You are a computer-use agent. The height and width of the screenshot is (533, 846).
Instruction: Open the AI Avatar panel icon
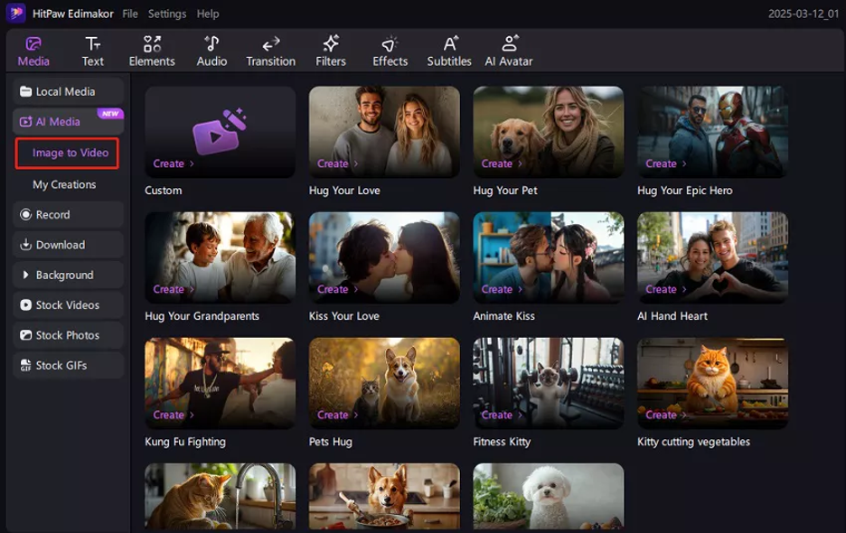coord(509,43)
